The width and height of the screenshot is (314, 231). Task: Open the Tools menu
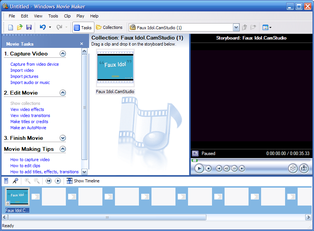[53, 16]
